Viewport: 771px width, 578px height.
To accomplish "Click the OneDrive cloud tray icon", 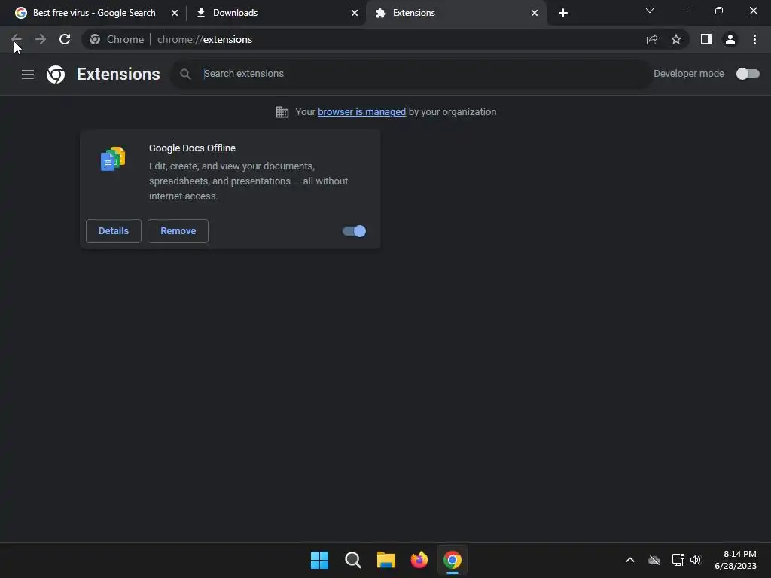I will [654, 560].
